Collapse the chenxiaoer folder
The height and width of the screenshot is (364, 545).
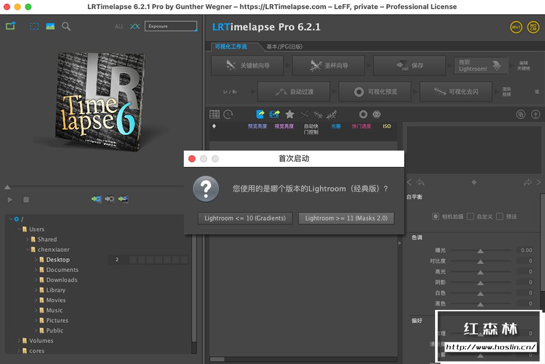(27, 249)
